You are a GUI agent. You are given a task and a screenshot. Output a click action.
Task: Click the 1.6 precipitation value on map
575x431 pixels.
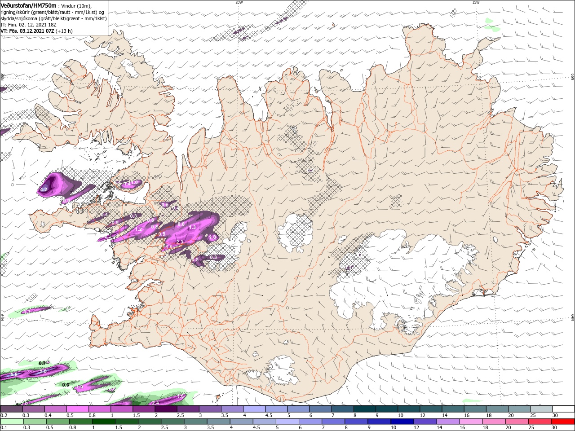click(169, 247)
